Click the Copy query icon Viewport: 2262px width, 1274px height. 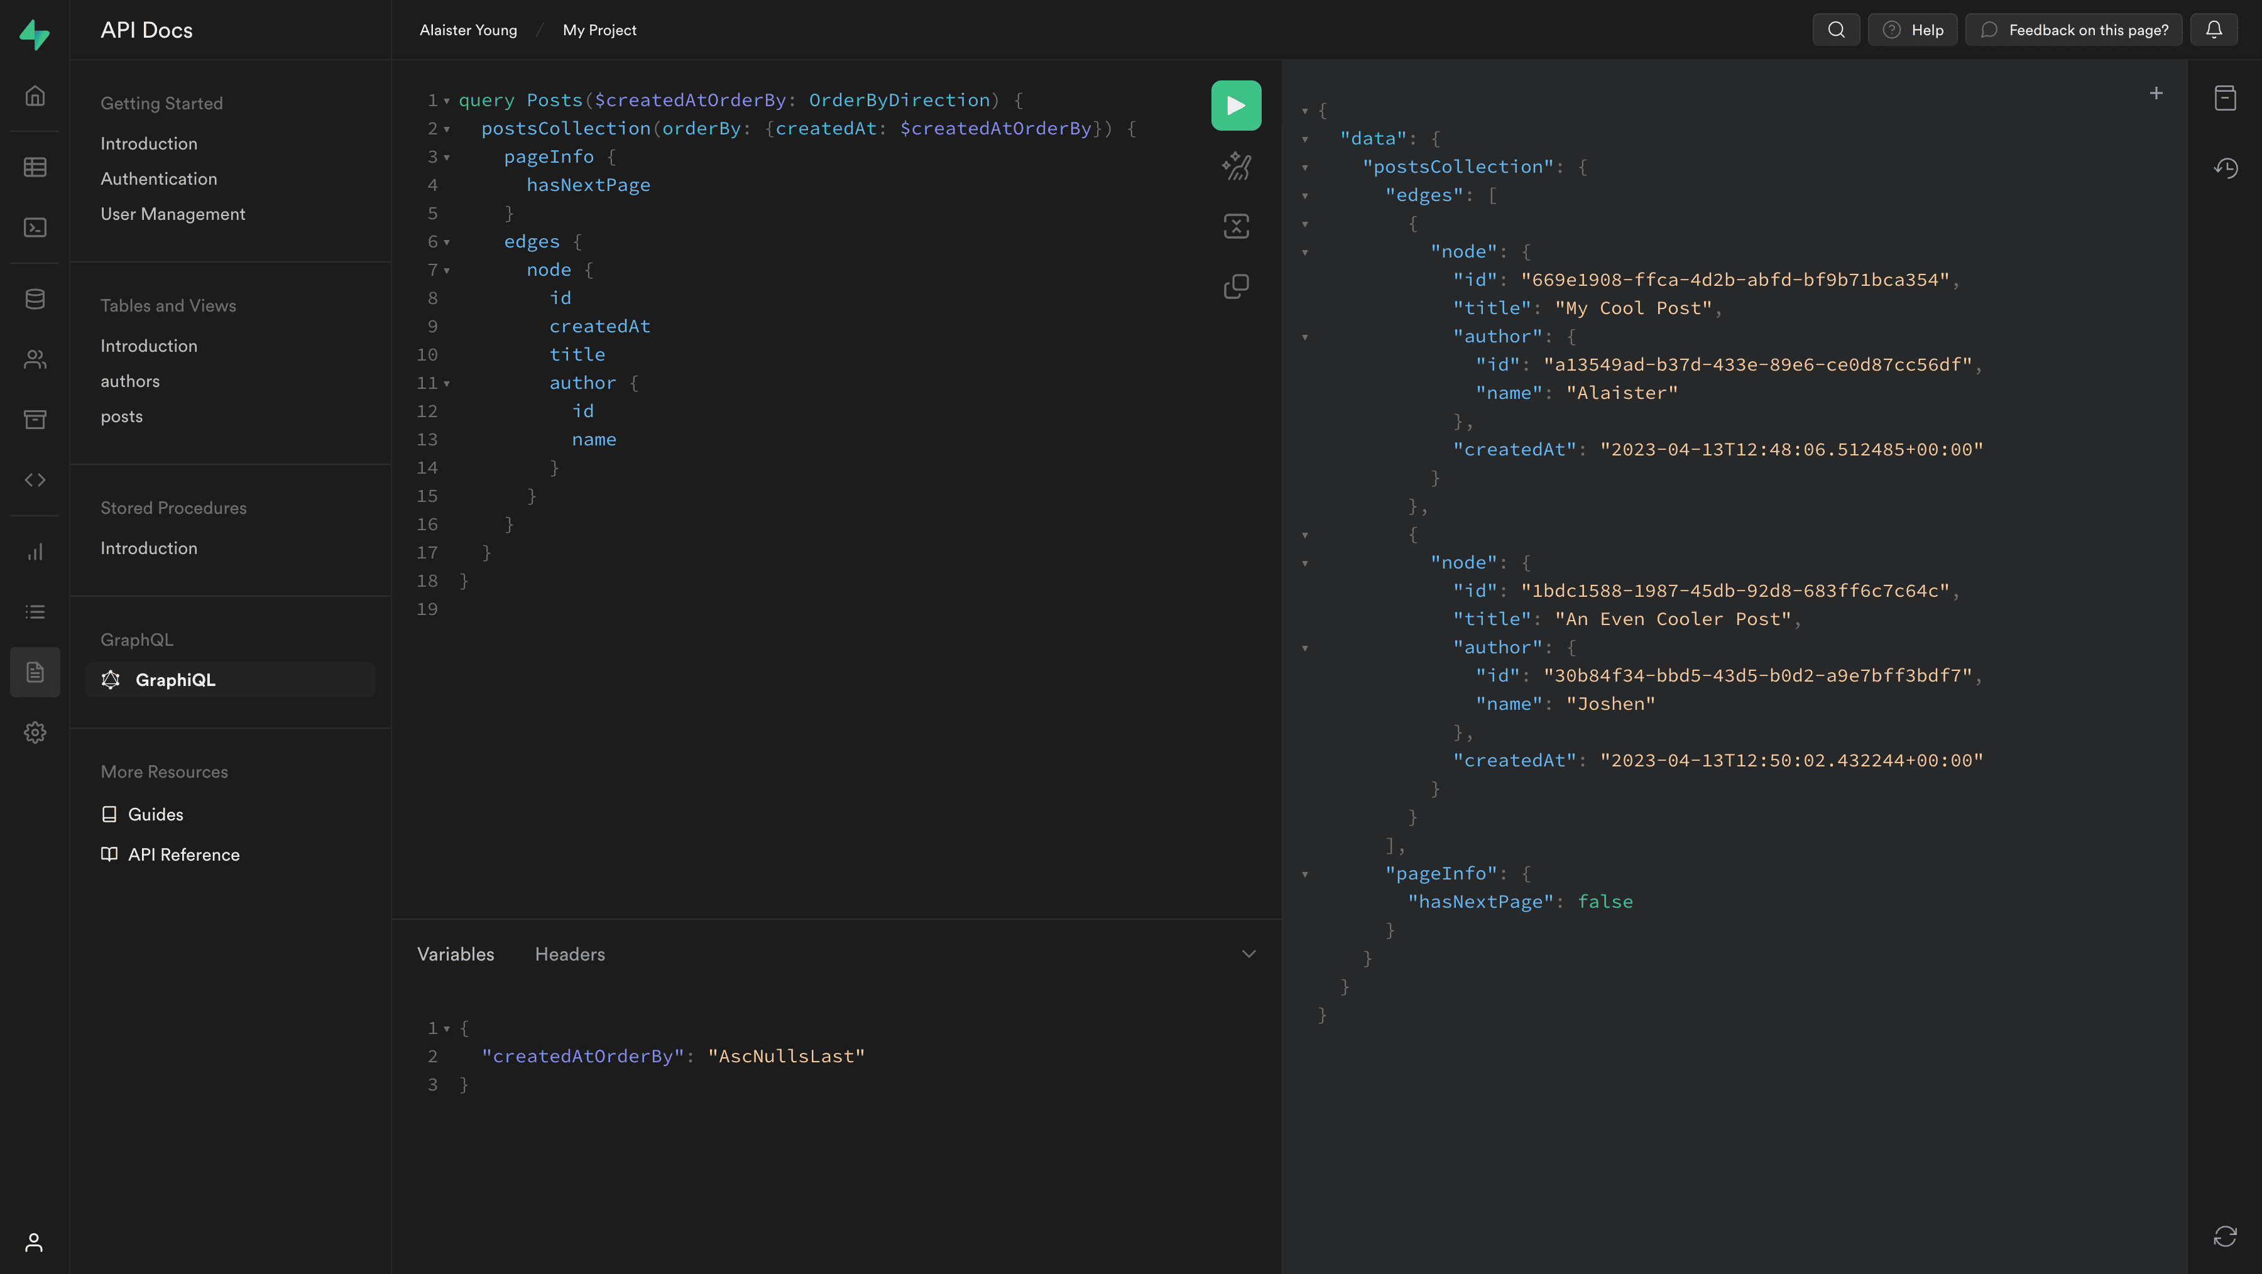1235,286
